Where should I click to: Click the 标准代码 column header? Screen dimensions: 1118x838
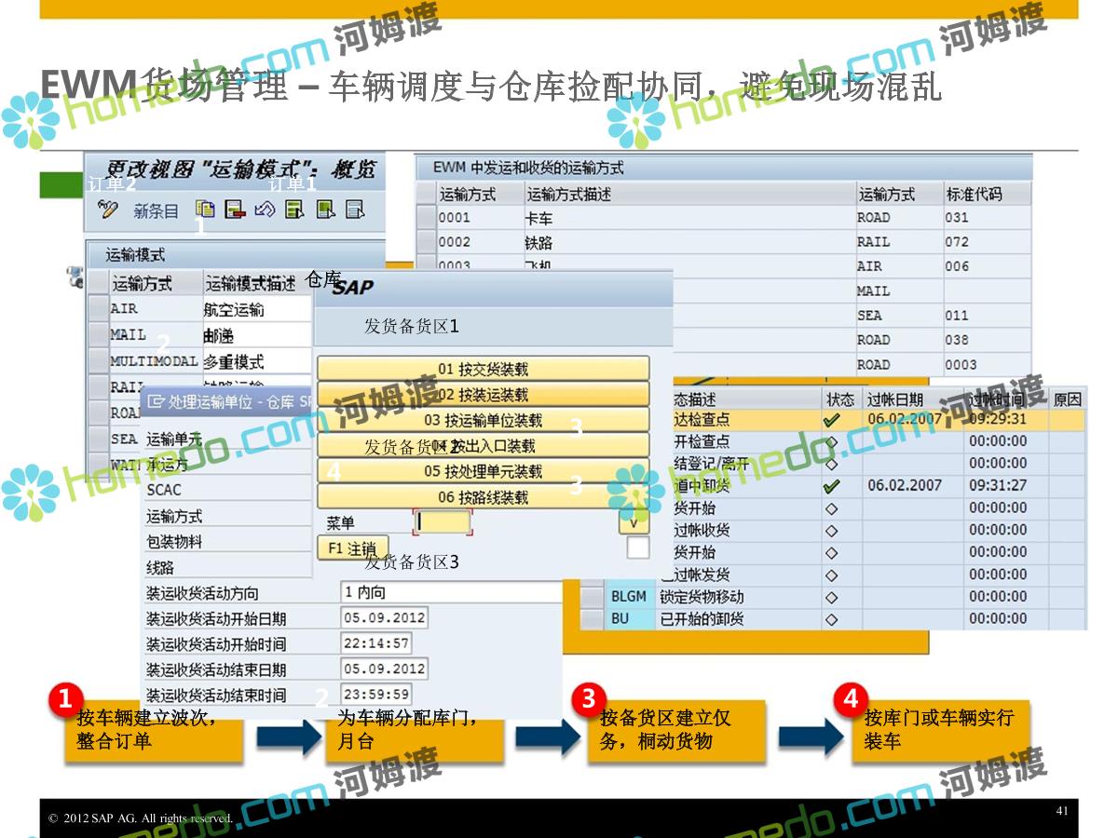pyautogui.click(x=987, y=194)
